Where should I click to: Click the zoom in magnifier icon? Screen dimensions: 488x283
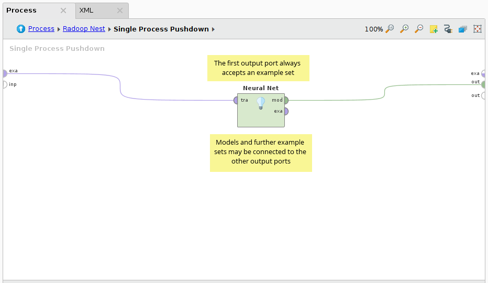tap(404, 29)
